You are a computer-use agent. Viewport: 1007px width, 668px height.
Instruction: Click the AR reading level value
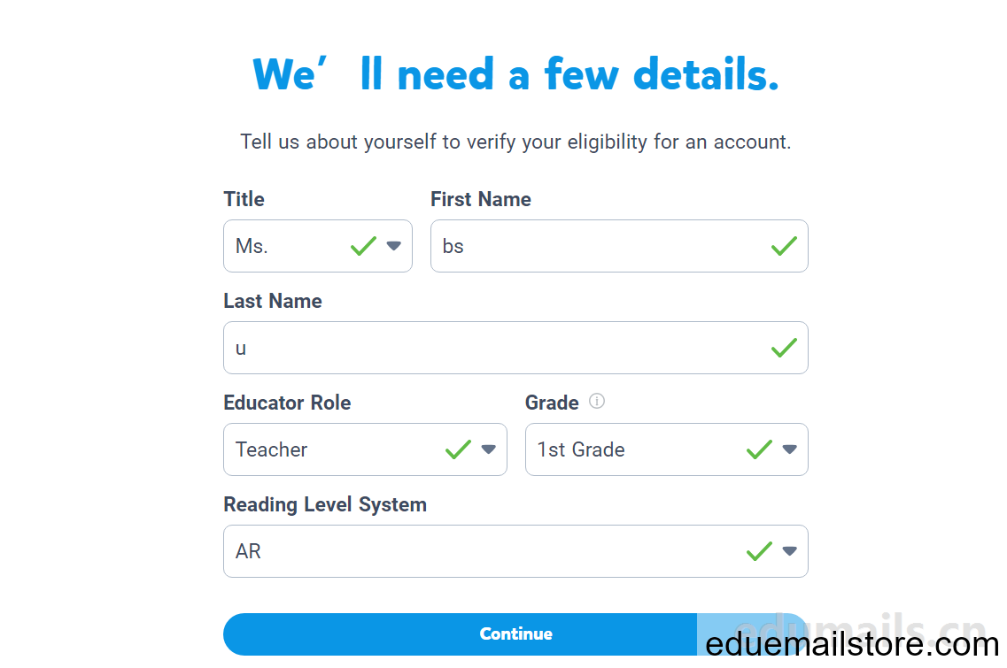249,552
